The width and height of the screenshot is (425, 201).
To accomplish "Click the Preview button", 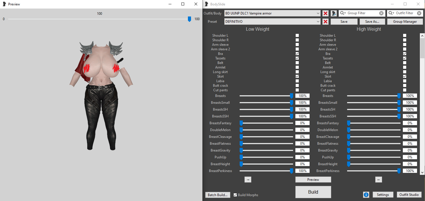I will (313, 180).
